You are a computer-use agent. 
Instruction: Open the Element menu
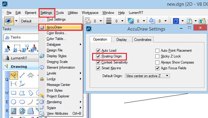click(30, 13)
